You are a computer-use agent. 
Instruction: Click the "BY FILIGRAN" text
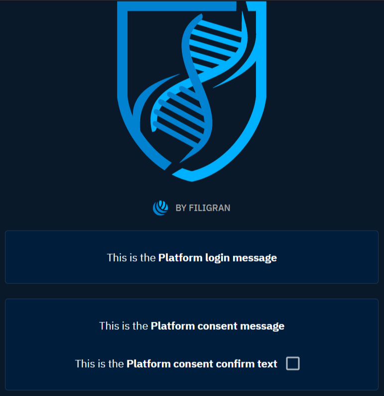tap(203, 208)
